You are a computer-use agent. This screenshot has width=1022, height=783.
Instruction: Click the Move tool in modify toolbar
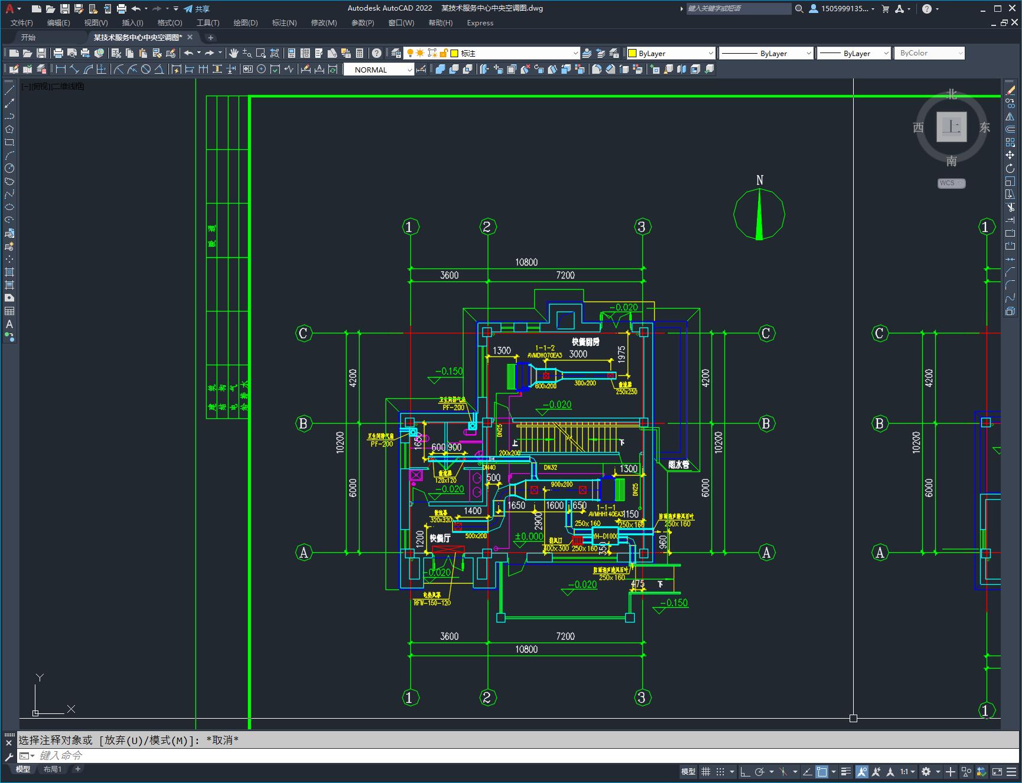tap(1010, 155)
